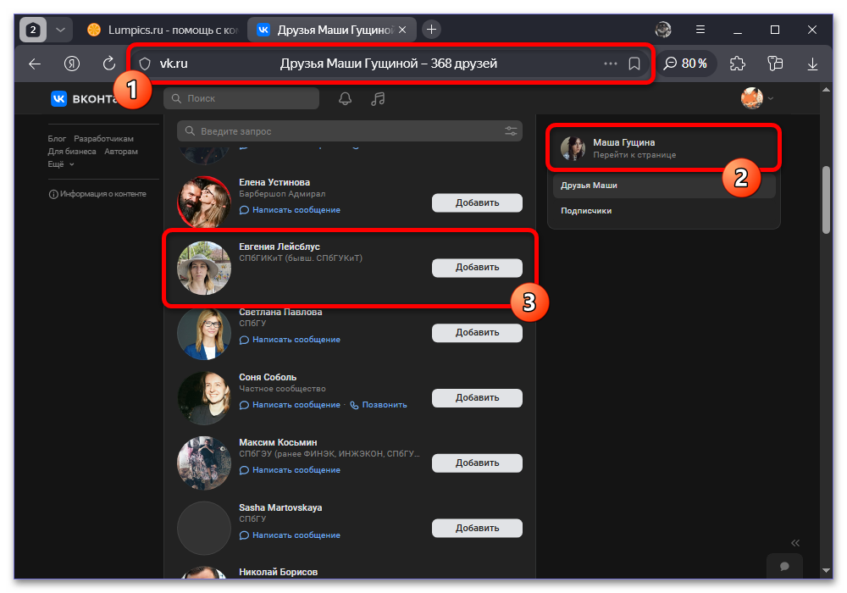The width and height of the screenshot is (847, 593).
Task: Click the VK logo icon in header
Action: point(58,98)
